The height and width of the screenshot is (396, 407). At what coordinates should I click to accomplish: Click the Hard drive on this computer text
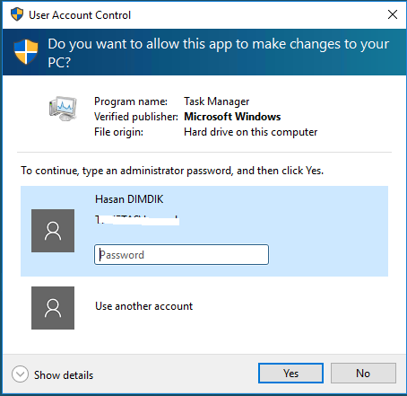(x=251, y=132)
